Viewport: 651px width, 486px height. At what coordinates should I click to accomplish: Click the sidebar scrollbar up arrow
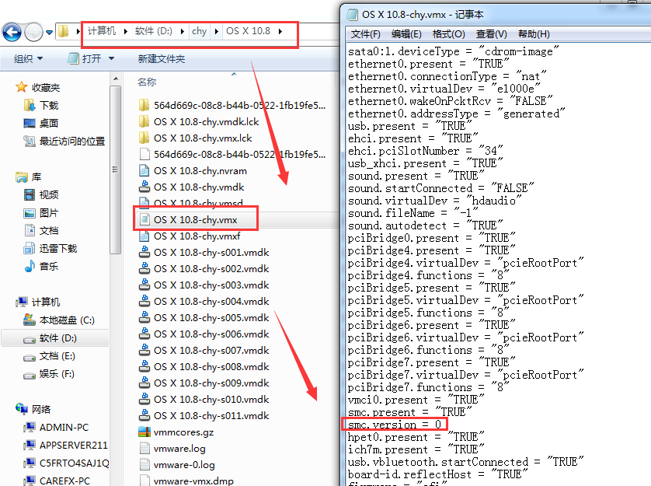(116, 79)
